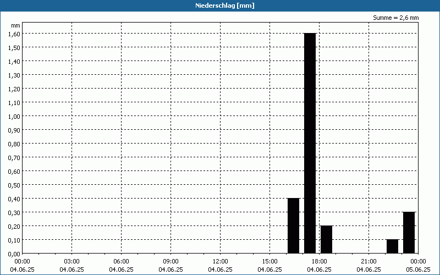Click the 18:00 x-axis time label

tap(320, 262)
